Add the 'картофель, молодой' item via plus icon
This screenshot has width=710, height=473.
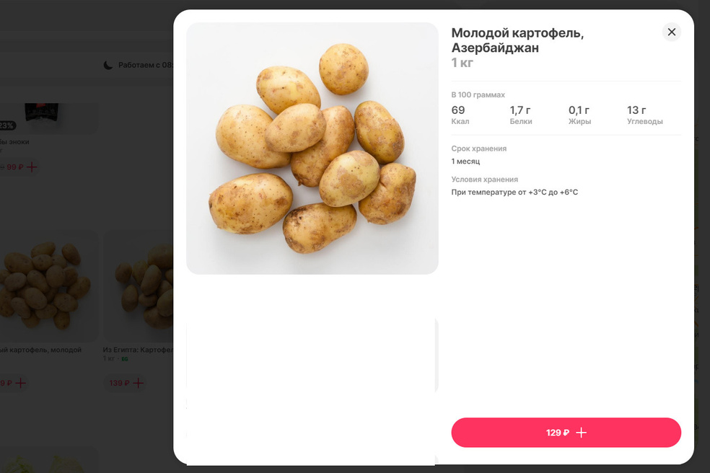coord(20,383)
